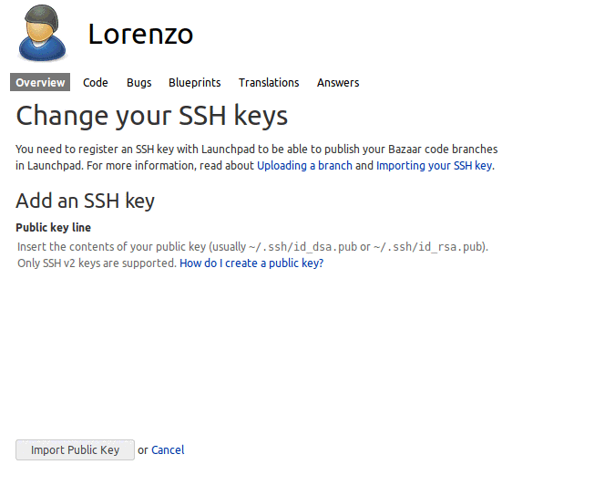Click the Lorenzo profile name heading
The width and height of the screenshot is (615, 485).
pos(140,34)
